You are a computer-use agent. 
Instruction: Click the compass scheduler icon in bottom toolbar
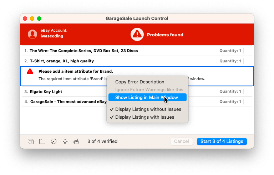(54, 141)
